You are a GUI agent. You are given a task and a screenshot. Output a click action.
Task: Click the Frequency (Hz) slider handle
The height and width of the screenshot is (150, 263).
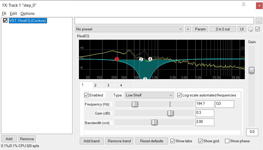[x=135, y=104]
